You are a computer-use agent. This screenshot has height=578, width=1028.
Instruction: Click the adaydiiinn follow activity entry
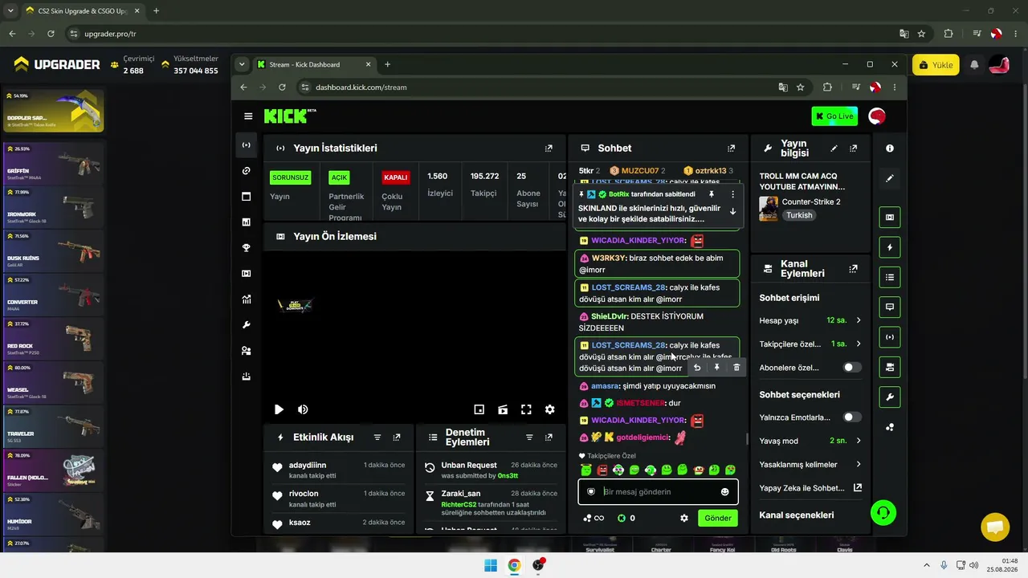click(337, 470)
